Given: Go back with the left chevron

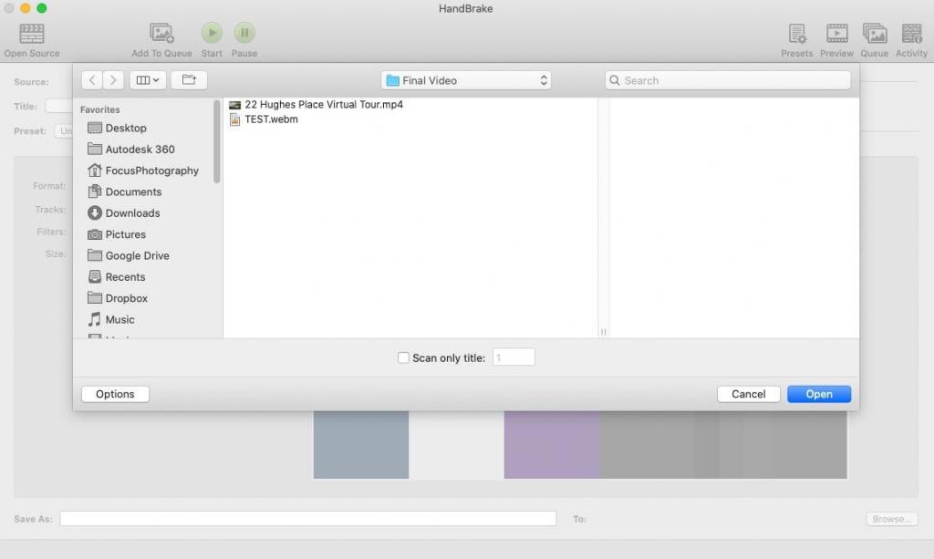Looking at the screenshot, I should click(92, 79).
